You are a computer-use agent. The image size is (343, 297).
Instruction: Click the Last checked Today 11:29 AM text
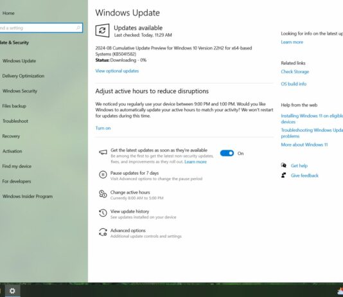(143, 35)
